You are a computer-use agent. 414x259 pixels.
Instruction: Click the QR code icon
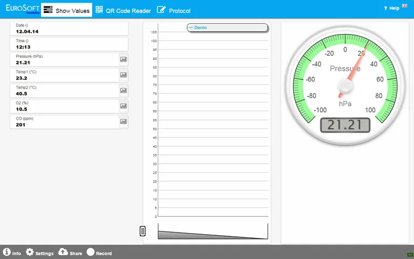pyautogui.click(x=99, y=10)
